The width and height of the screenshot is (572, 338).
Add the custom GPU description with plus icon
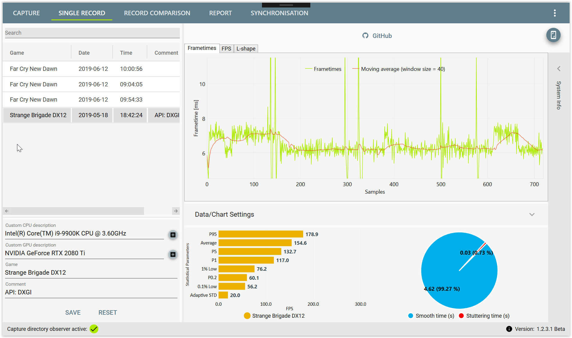click(x=173, y=254)
